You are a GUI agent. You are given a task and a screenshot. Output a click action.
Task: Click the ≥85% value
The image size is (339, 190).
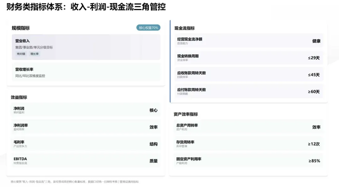(314, 161)
